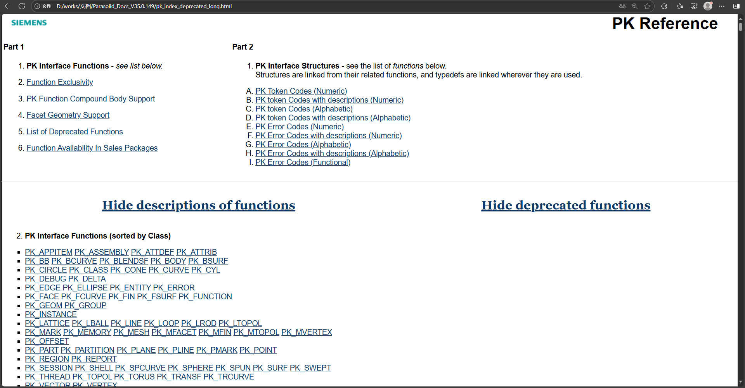Open PK Token Codes (Numeric)
The height and width of the screenshot is (388, 745).
(301, 91)
